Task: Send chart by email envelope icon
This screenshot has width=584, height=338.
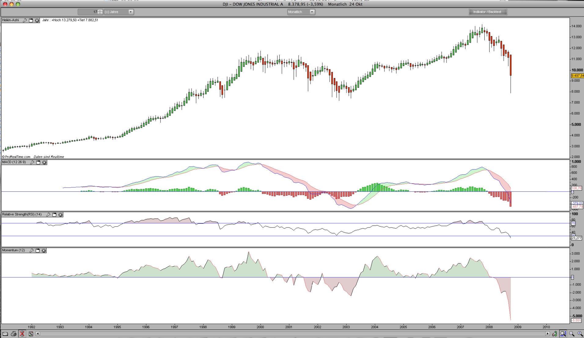Action: (5, 334)
